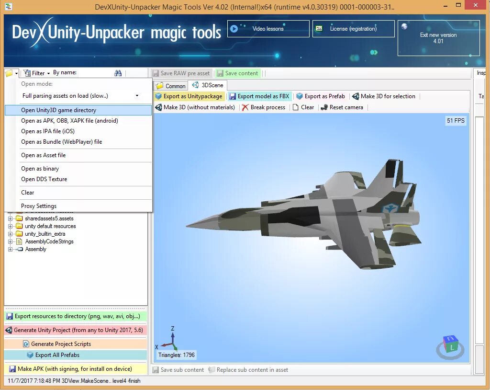The width and height of the screenshot is (490, 390).
Task: Click Save RAW pre asset floppy icon
Action: click(x=156, y=73)
